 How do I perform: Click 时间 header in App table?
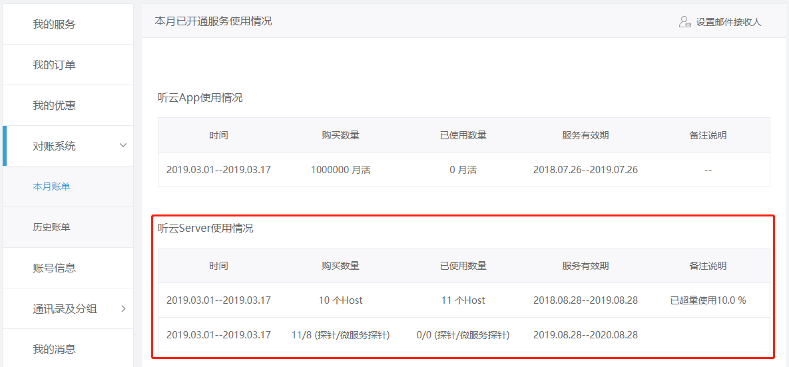(x=219, y=135)
